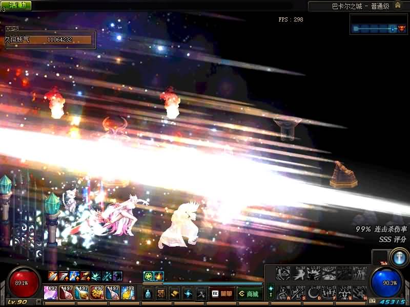Click the blue MP orb at 90.3%
410x307 pixels.
click(387, 283)
